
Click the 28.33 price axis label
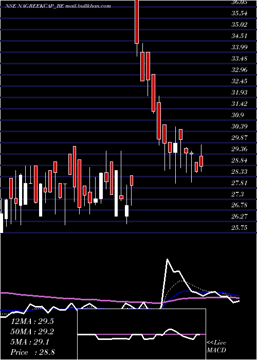(x=240, y=171)
